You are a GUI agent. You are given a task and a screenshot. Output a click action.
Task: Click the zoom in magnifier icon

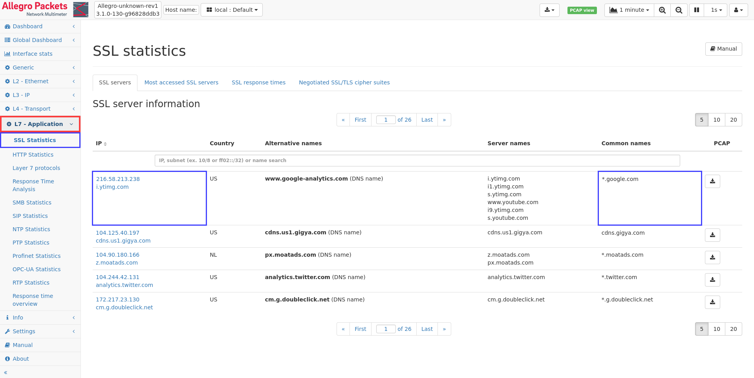pyautogui.click(x=662, y=10)
